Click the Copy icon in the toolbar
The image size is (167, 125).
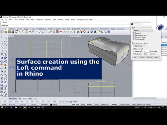(x=23, y=32)
